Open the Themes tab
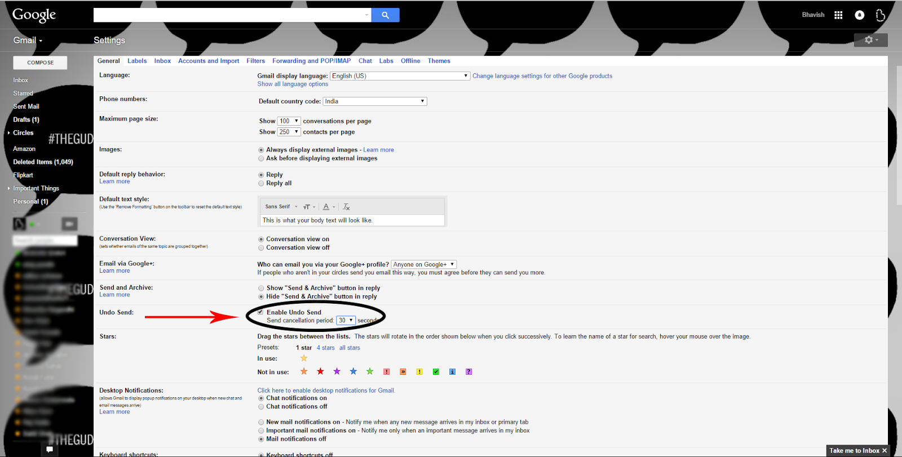The height and width of the screenshot is (457, 902). click(x=439, y=61)
